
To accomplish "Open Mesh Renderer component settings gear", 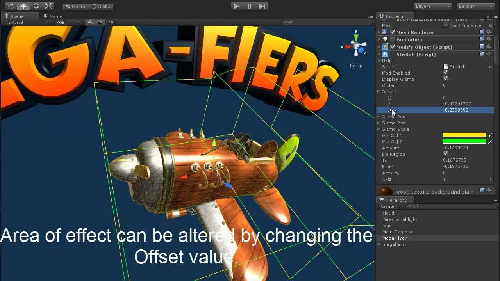I will click(489, 32).
